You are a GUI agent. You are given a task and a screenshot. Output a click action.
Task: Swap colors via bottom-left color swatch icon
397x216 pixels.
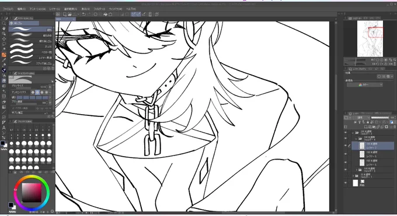tap(12, 206)
